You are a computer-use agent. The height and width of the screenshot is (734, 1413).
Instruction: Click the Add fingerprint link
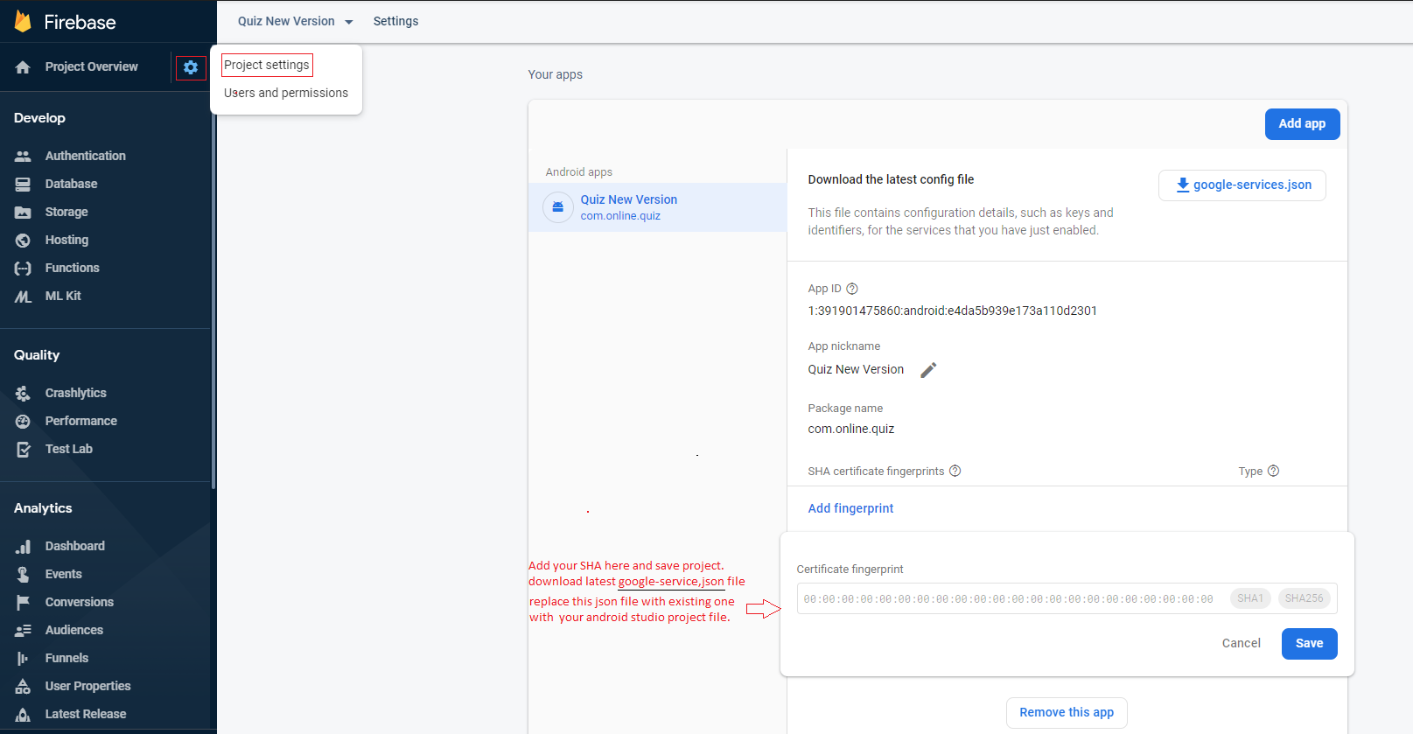tap(850, 508)
